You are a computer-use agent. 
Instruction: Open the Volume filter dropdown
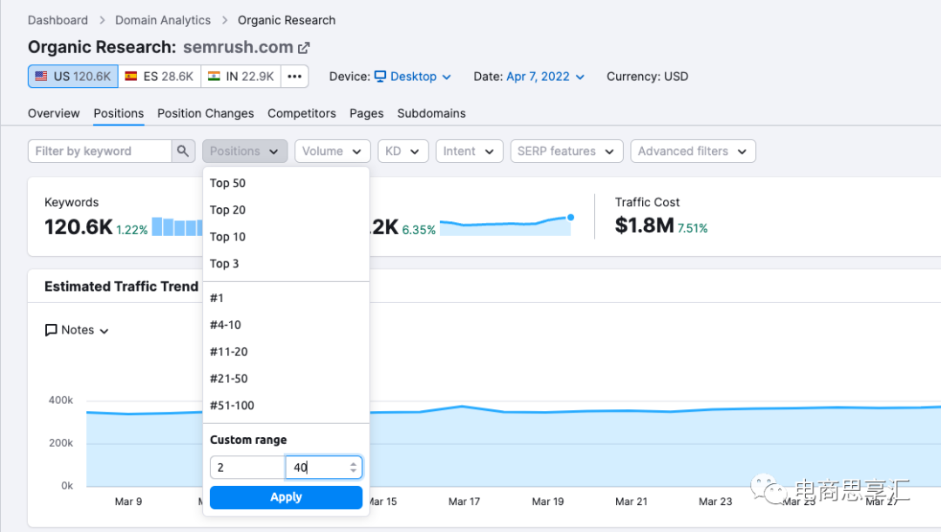tap(333, 152)
